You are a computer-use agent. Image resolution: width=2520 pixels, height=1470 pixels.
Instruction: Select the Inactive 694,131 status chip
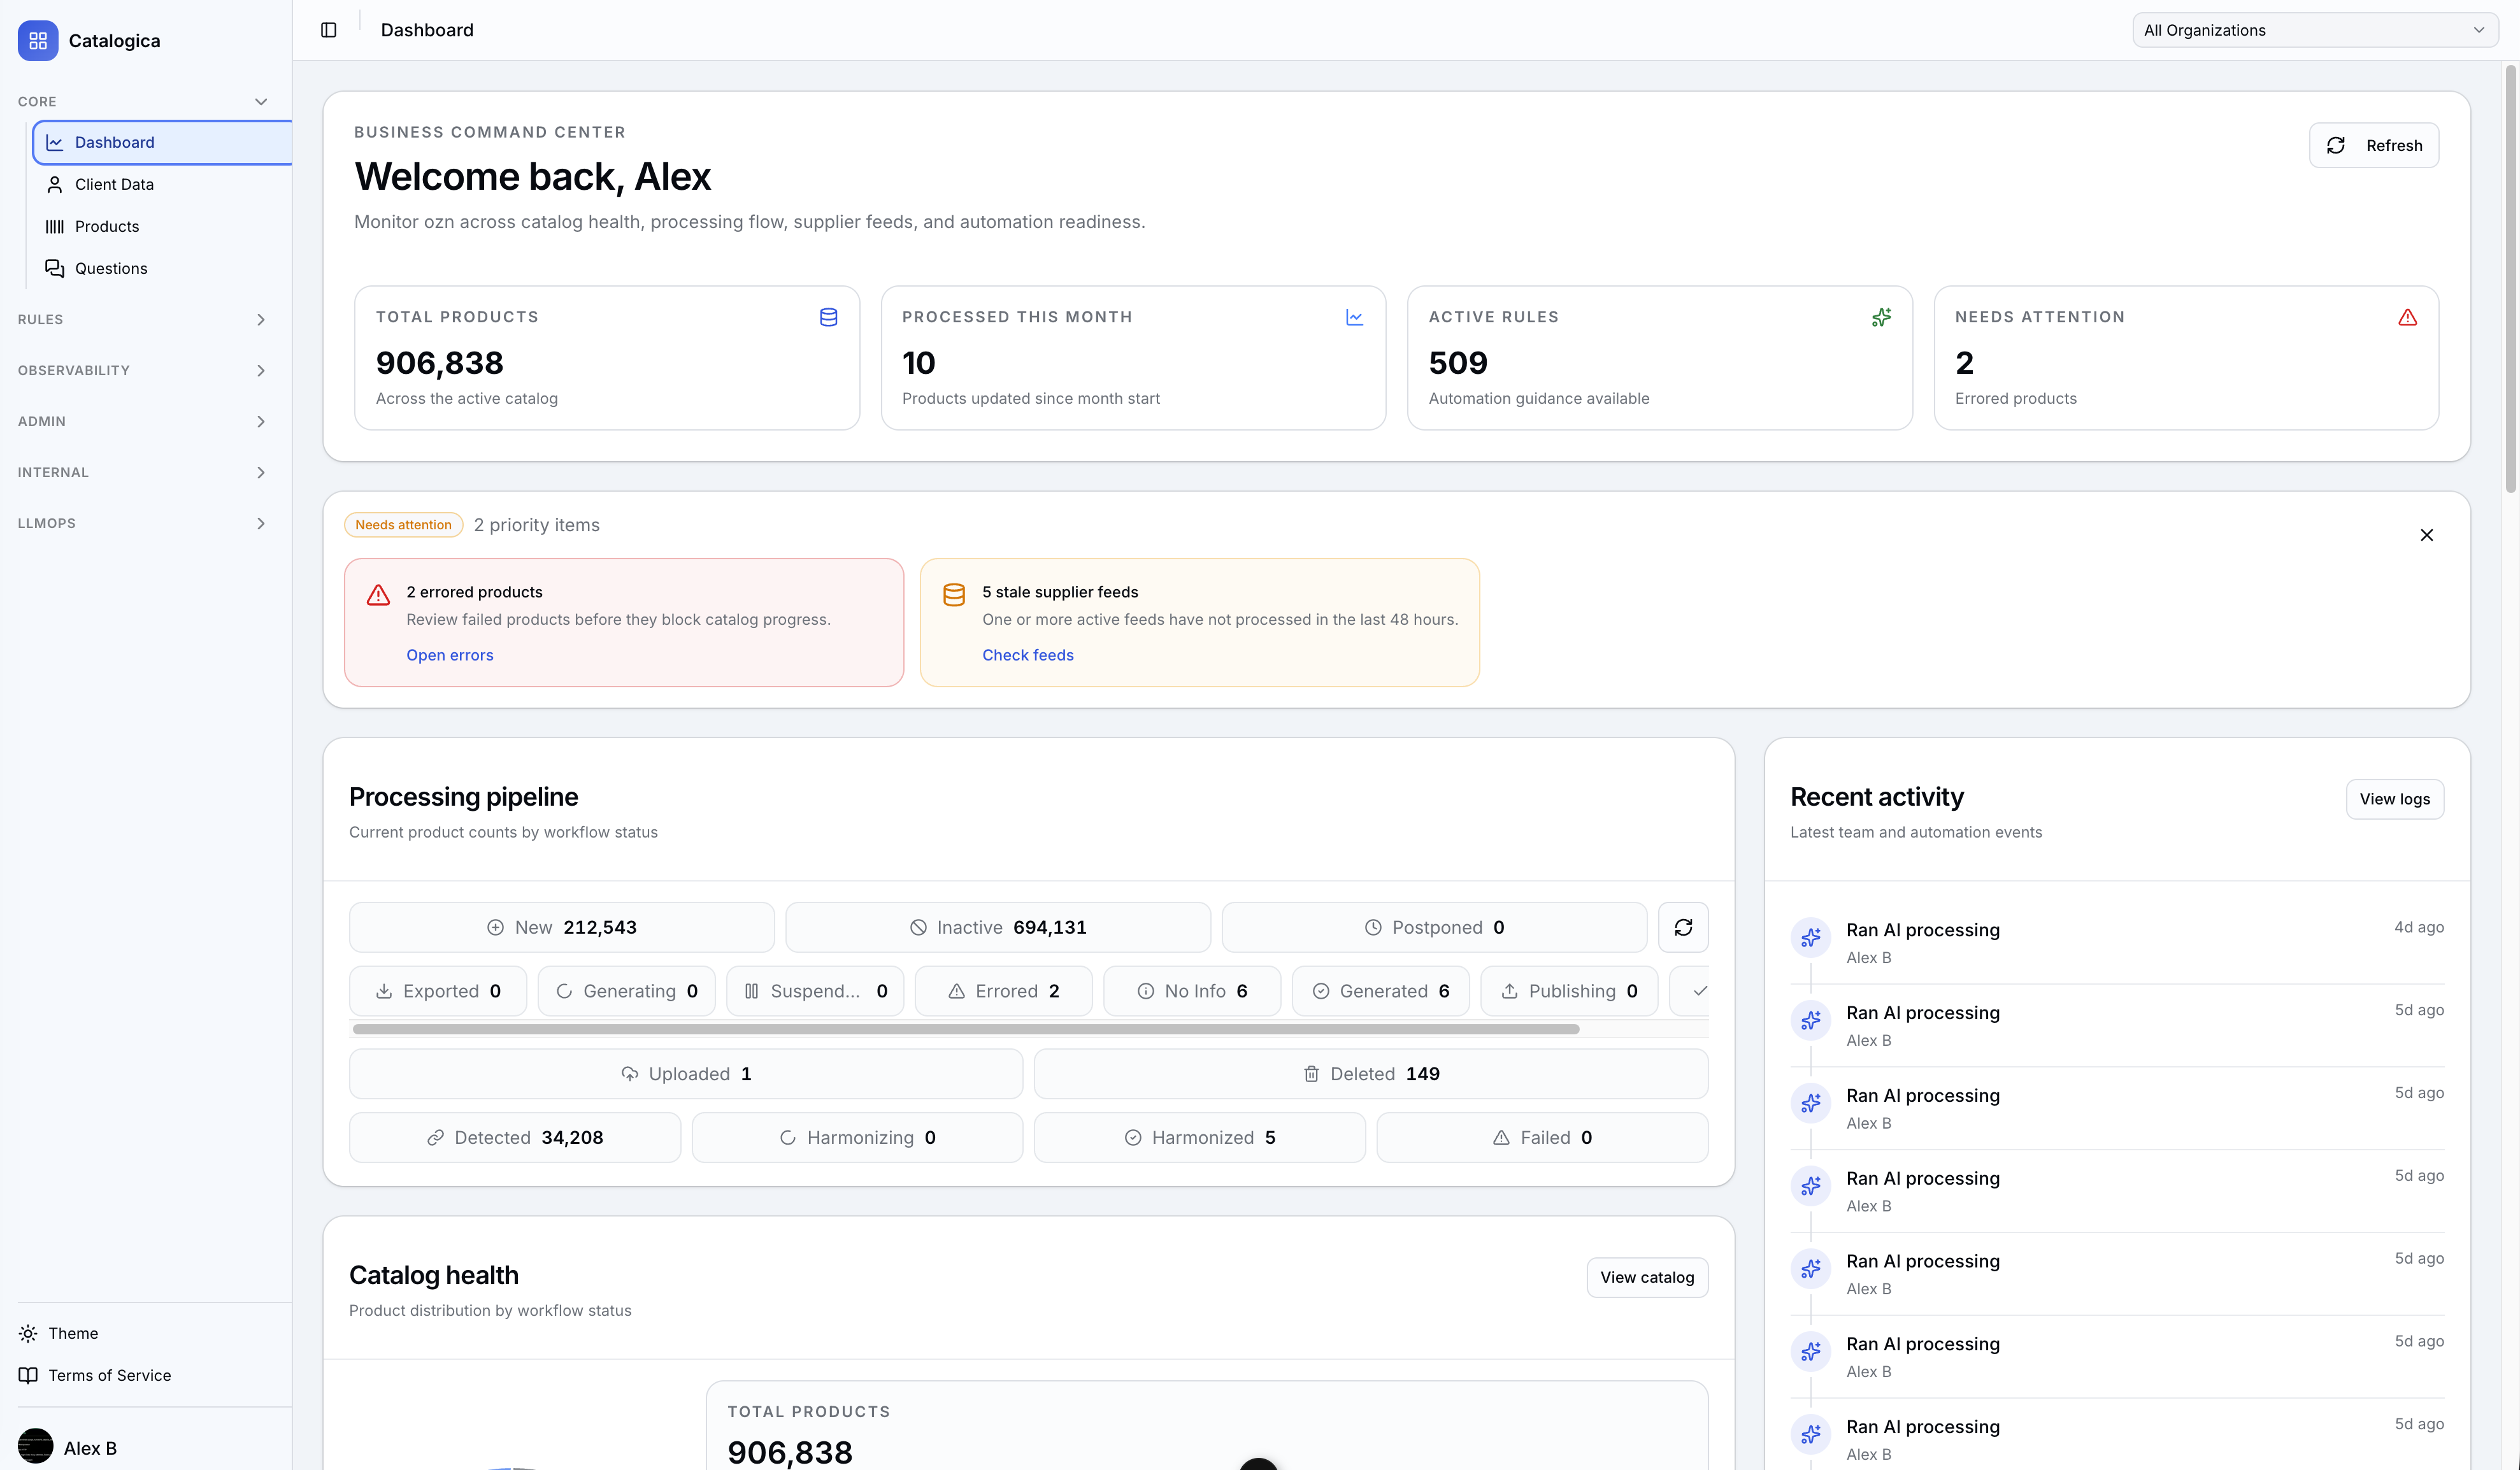pyautogui.click(x=998, y=927)
